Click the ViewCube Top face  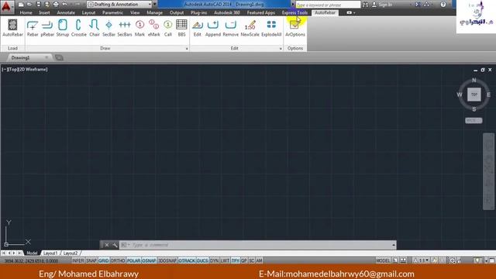[474, 95]
